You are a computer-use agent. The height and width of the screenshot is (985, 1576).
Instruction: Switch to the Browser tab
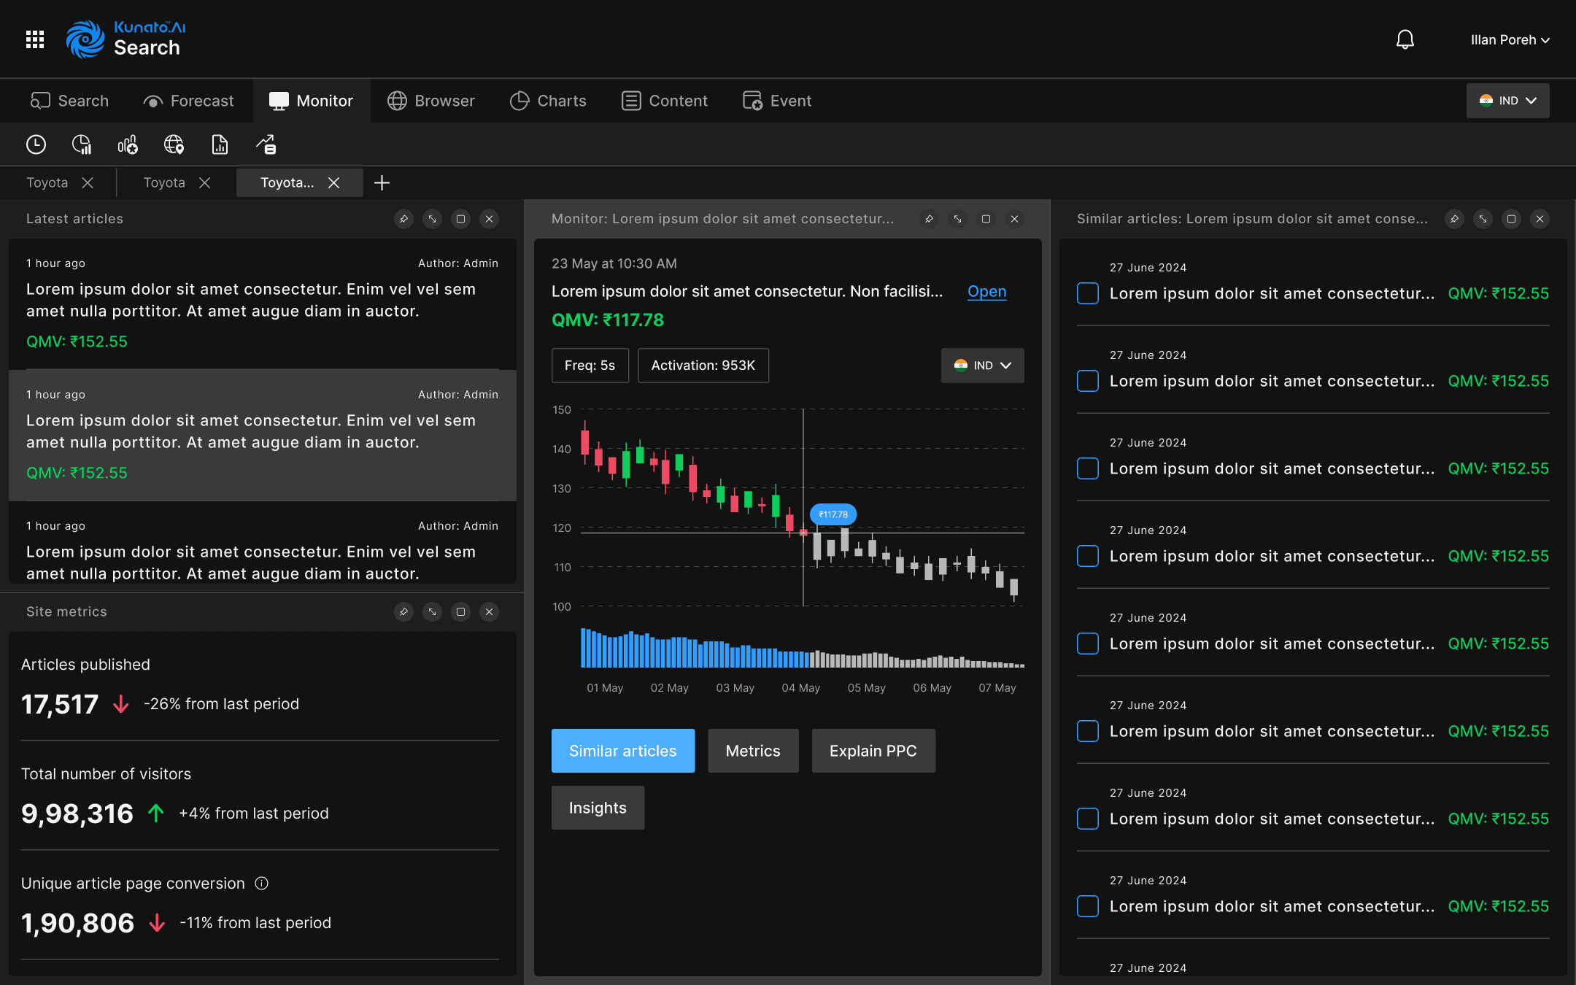[431, 101]
